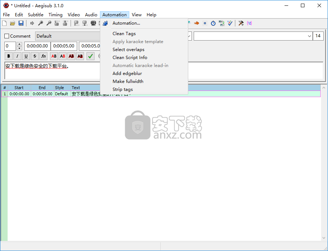328x251 pixels.
Task: Click end time field 0:00:05.00
Action: [64, 46]
